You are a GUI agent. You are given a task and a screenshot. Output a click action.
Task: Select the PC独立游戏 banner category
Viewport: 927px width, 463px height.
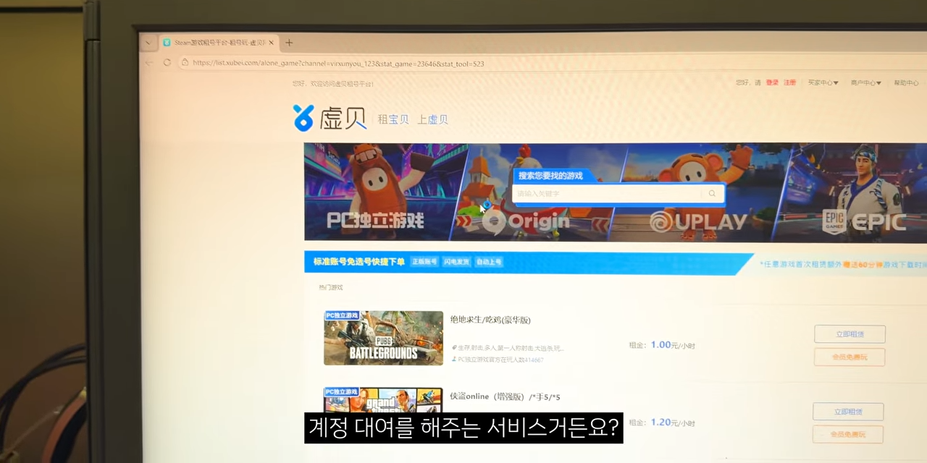pyautogui.click(x=375, y=220)
